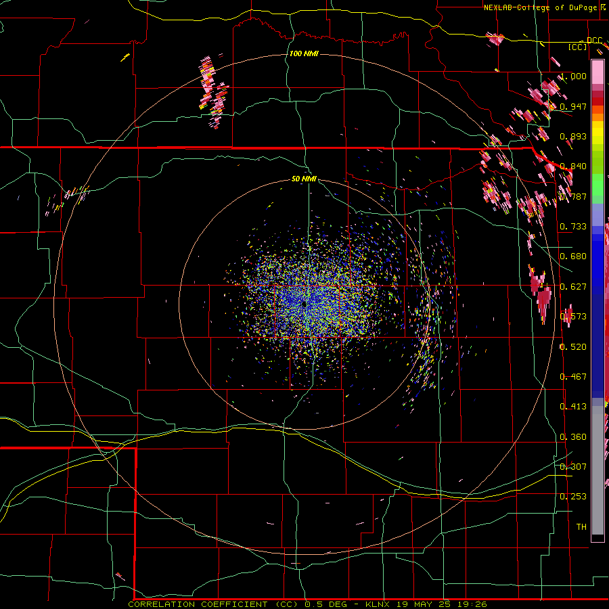The image size is (609, 609).
Task: Click the 1.000 scale value
Action: tap(573, 76)
